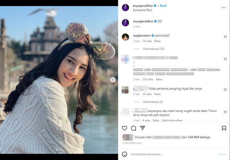Screen dimensions: 230x160
Task: Open blurred avatar of 'Slide pertama' commenter
Action: pos(125,90)
